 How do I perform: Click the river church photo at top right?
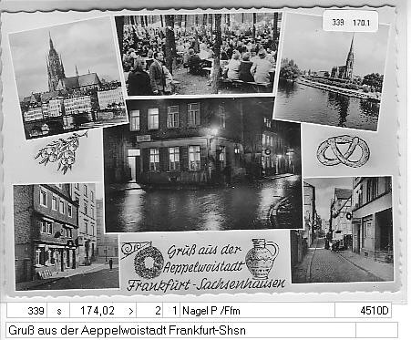point(331,73)
